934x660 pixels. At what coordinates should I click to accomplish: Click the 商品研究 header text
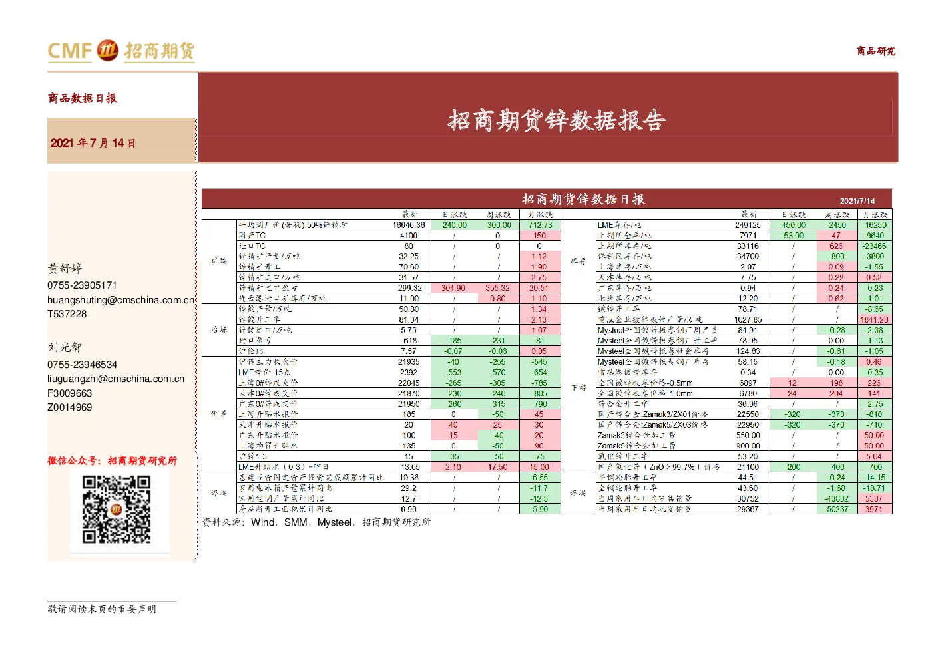[x=875, y=51]
